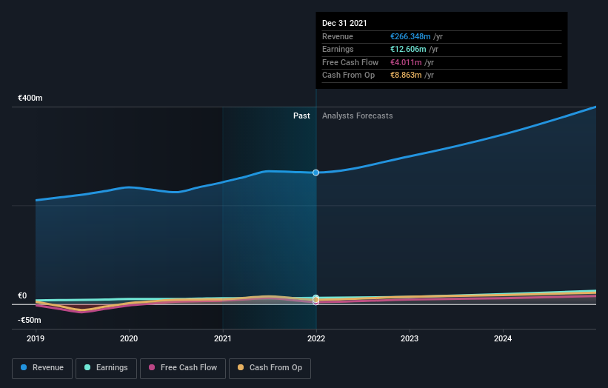Click the -€50m y-axis label
The width and height of the screenshot is (608, 388).
point(30,320)
